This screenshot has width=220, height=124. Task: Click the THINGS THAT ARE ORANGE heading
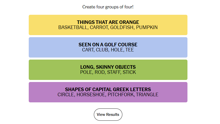pos(108,22)
